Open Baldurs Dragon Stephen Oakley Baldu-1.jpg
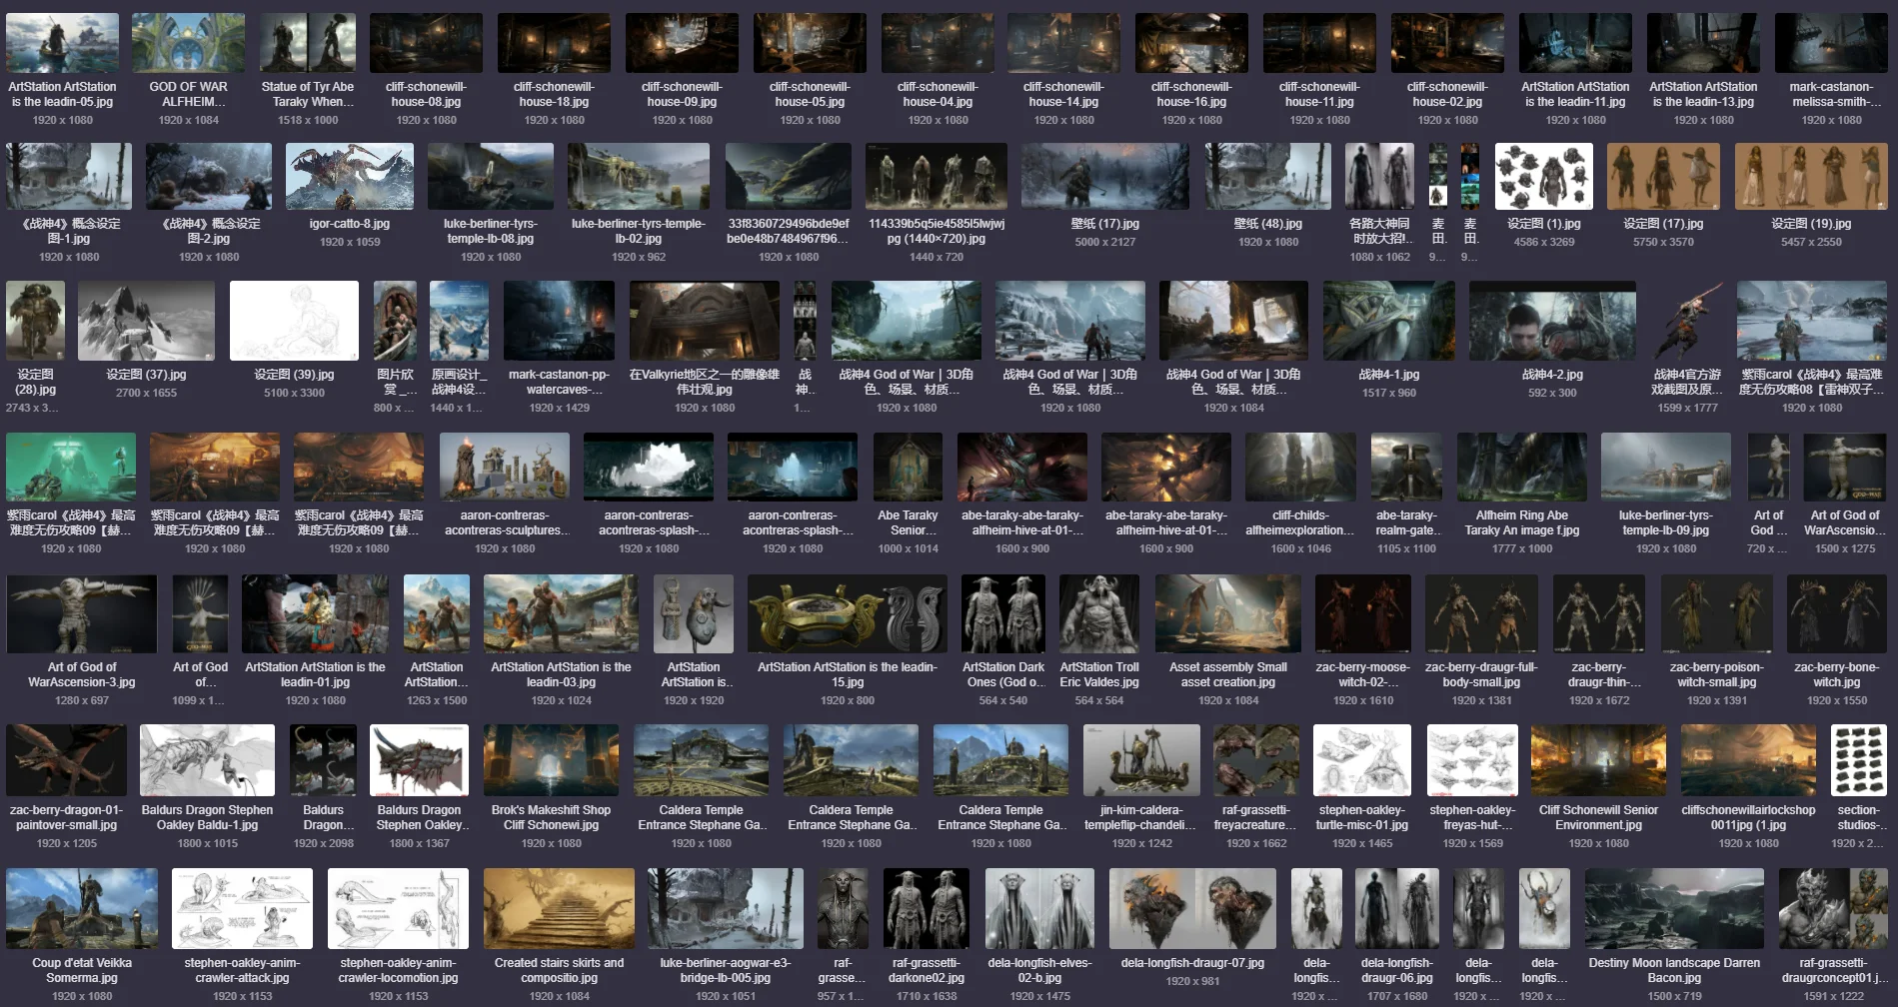Viewport: 1898px width, 1007px height. click(x=207, y=760)
